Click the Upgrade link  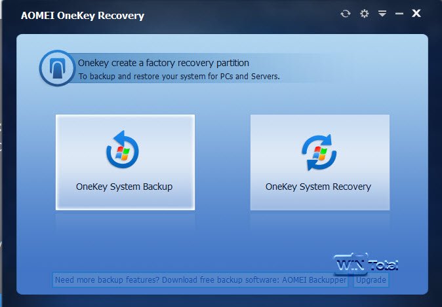pos(371,280)
